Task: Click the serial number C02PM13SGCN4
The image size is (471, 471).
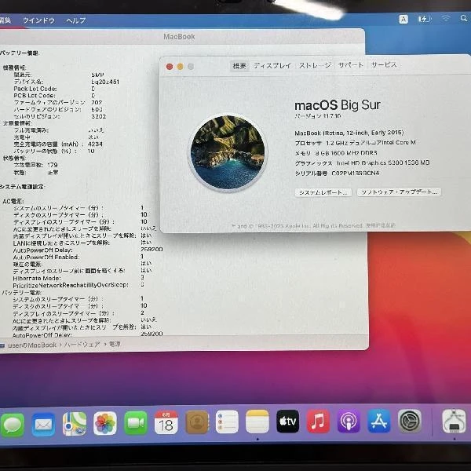Action: point(356,173)
